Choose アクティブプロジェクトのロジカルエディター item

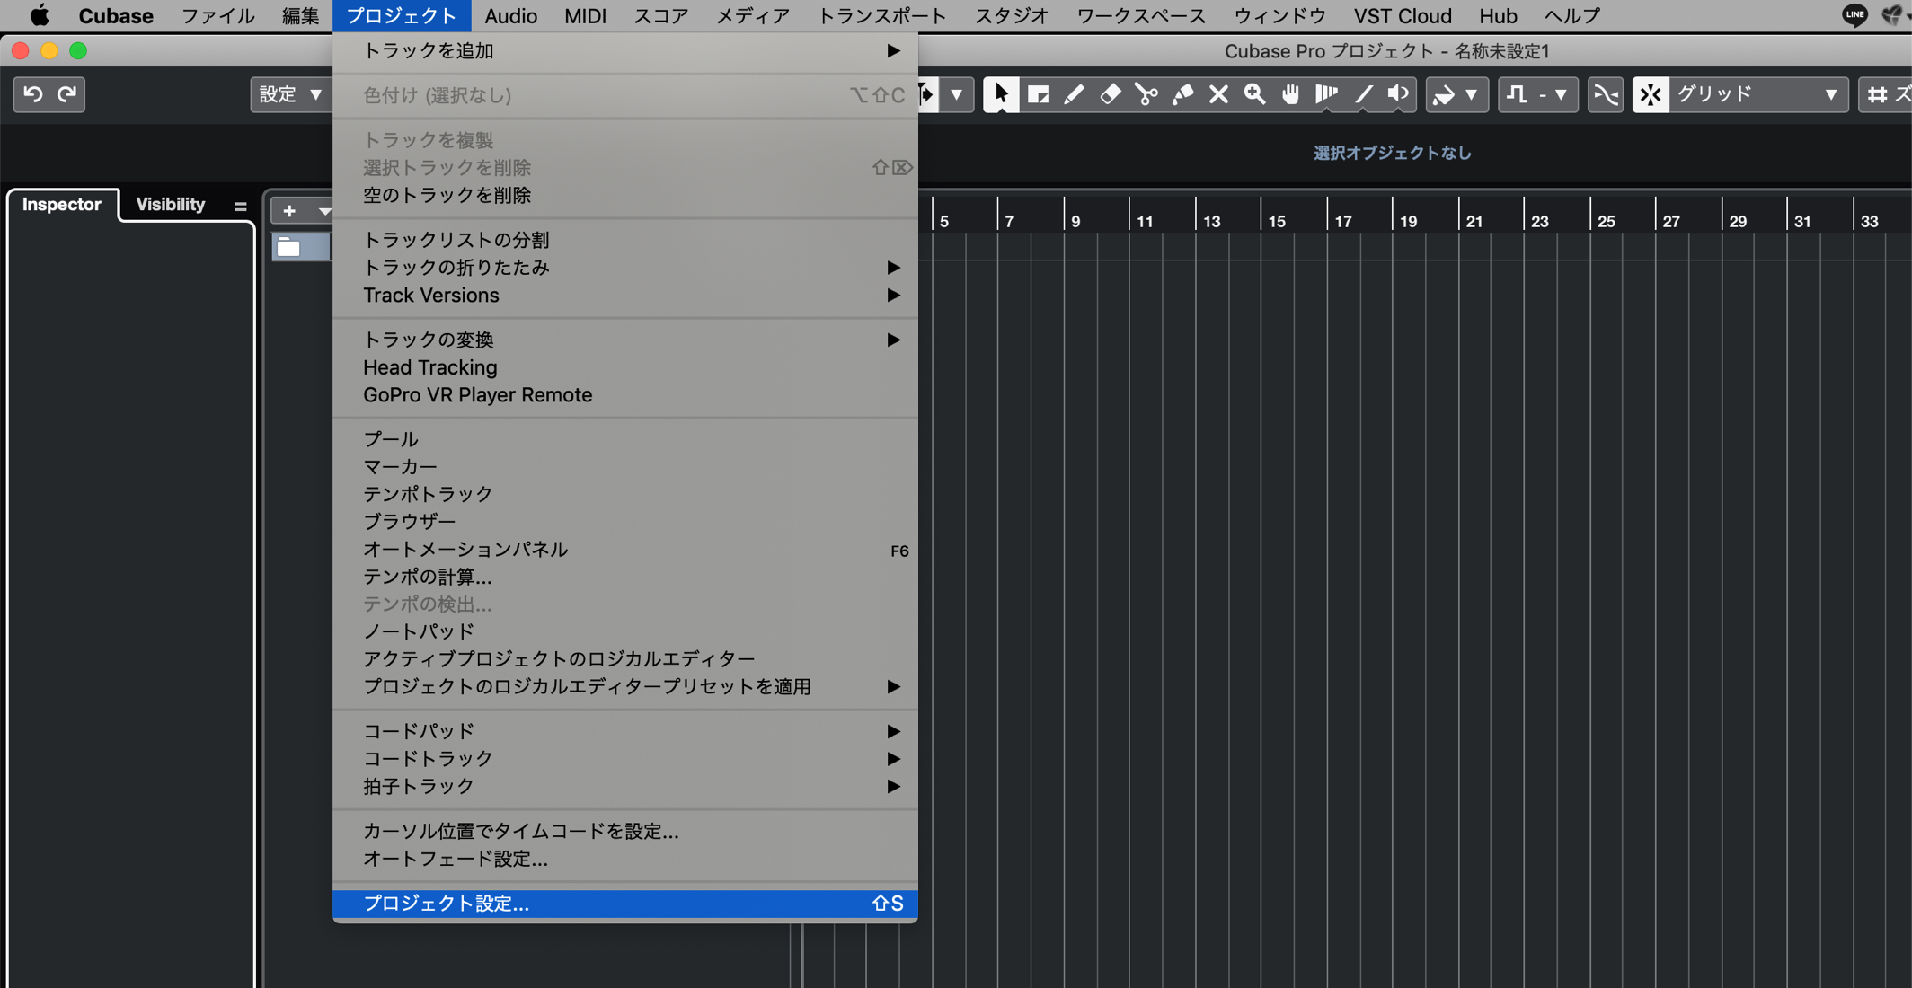coord(624,659)
